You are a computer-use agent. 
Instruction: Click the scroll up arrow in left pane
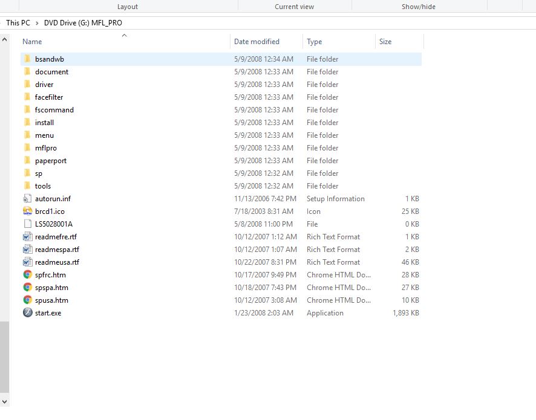point(5,39)
